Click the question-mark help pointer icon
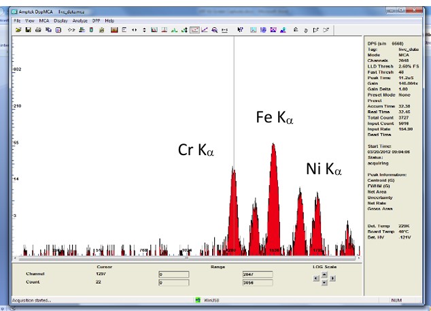This screenshot has width=431, height=311. [x=240, y=30]
